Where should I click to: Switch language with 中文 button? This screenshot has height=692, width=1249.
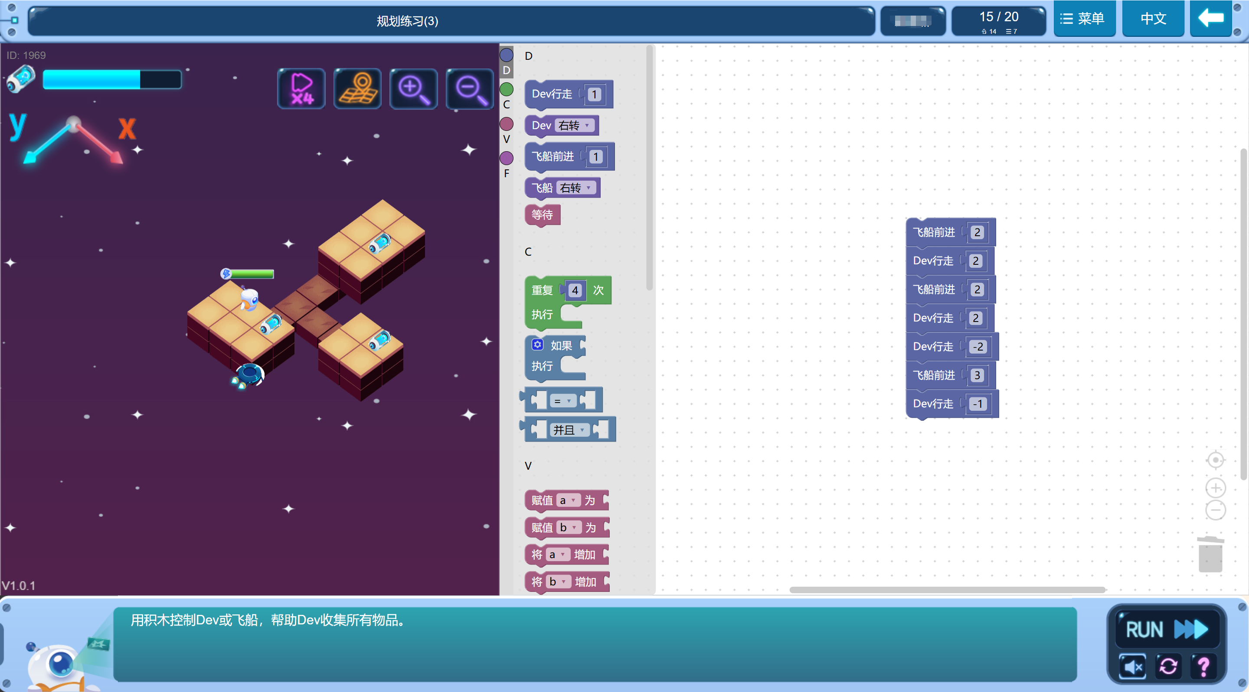pos(1153,19)
